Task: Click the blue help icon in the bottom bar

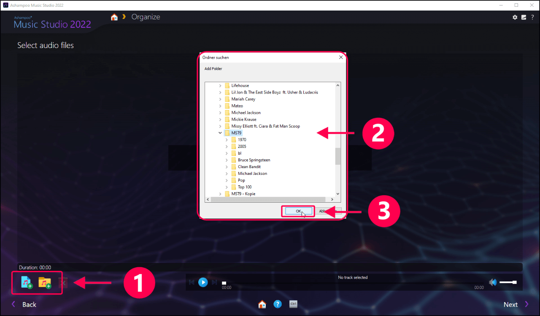Action: click(x=278, y=304)
